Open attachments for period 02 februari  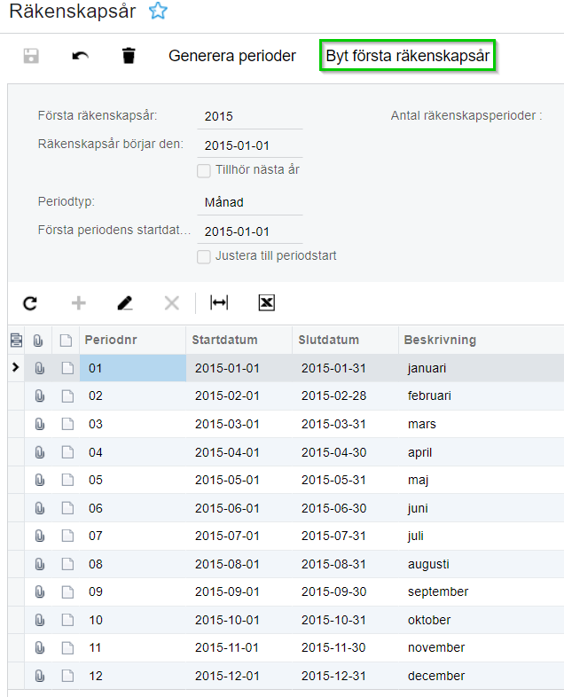click(40, 395)
